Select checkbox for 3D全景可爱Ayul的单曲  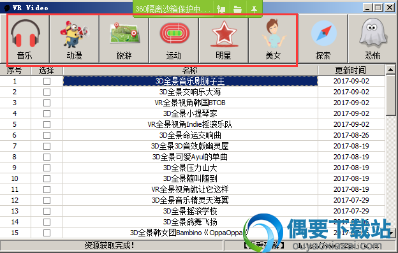[x=47, y=157]
